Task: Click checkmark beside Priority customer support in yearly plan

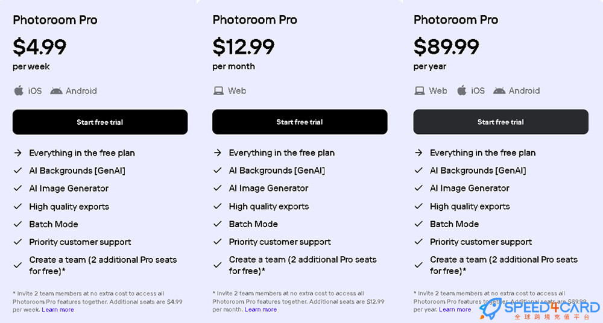Action: tap(419, 242)
